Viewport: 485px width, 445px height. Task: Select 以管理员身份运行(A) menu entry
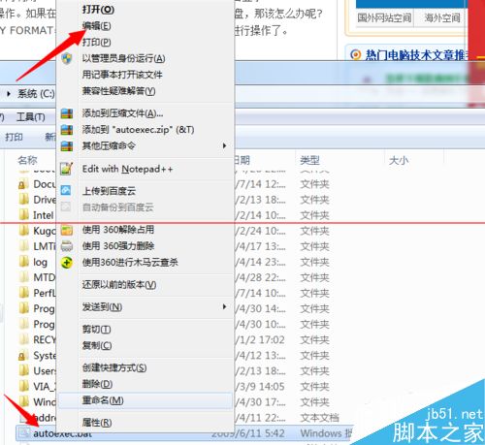(123, 58)
